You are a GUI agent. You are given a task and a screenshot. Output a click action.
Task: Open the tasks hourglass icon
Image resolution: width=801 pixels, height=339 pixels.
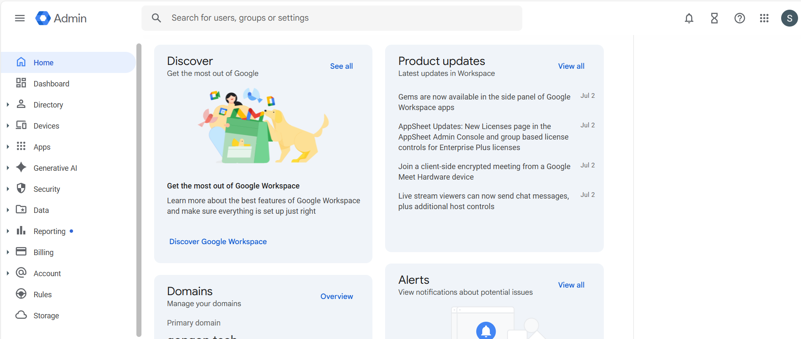(x=714, y=18)
